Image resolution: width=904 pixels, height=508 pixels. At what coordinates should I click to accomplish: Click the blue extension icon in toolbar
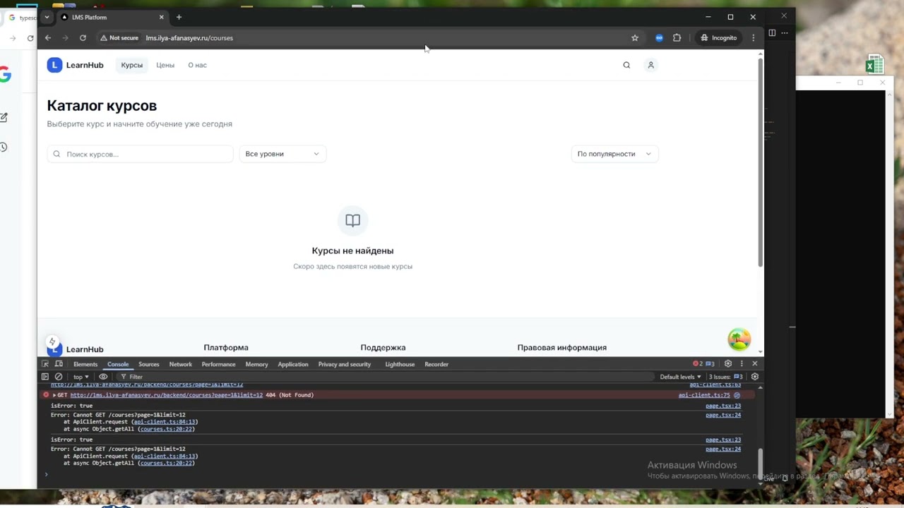(x=660, y=38)
